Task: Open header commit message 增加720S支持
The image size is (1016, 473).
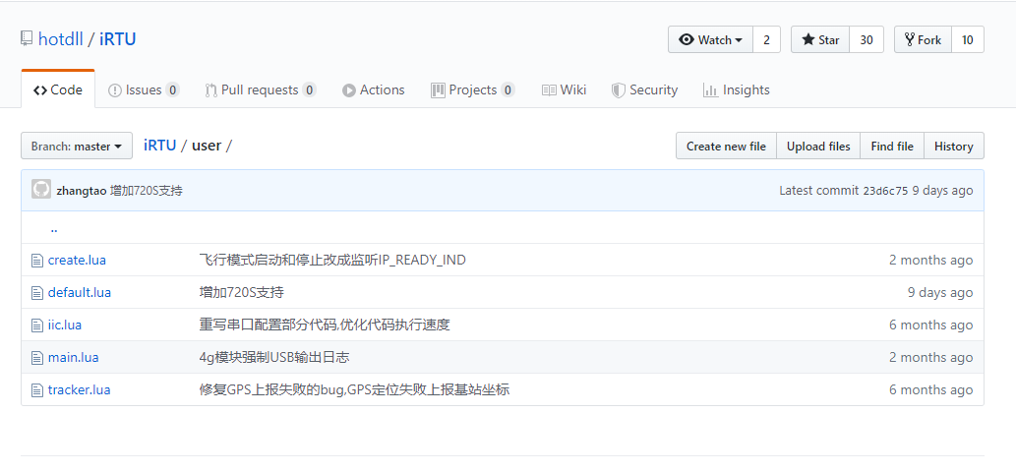Action: pyautogui.click(x=147, y=191)
